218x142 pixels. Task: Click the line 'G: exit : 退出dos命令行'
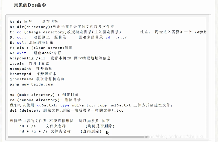35,53
